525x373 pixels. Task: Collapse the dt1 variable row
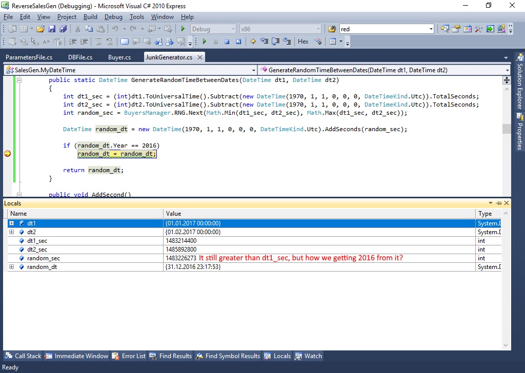[x=11, y=223]
